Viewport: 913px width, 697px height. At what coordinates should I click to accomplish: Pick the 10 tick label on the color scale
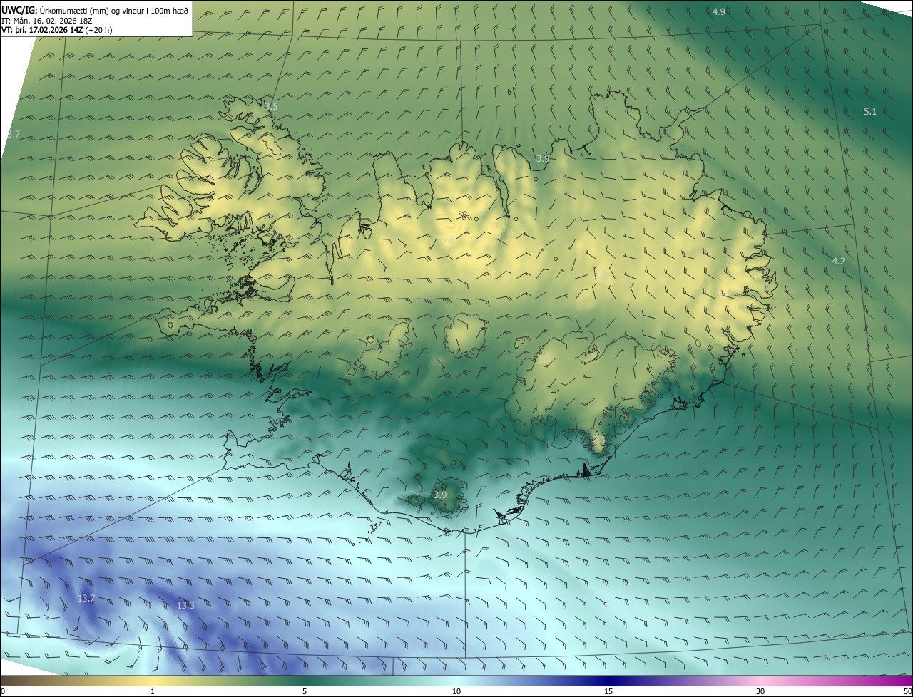(456, 691)
